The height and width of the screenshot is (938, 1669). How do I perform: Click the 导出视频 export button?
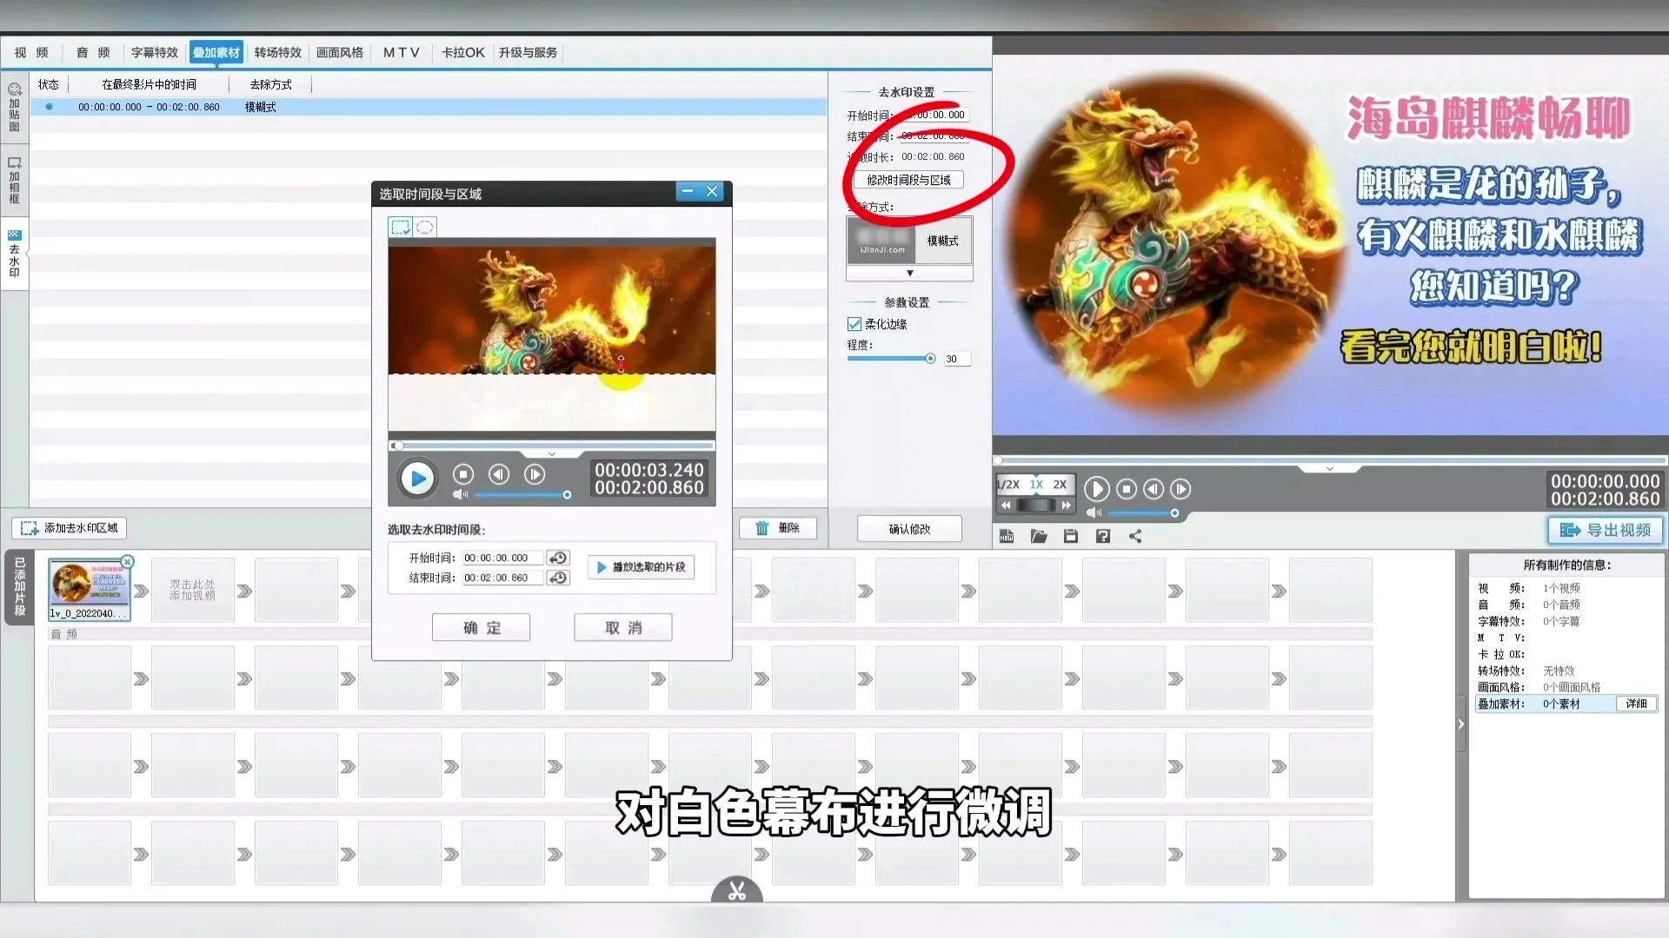tap(1605, 530)
